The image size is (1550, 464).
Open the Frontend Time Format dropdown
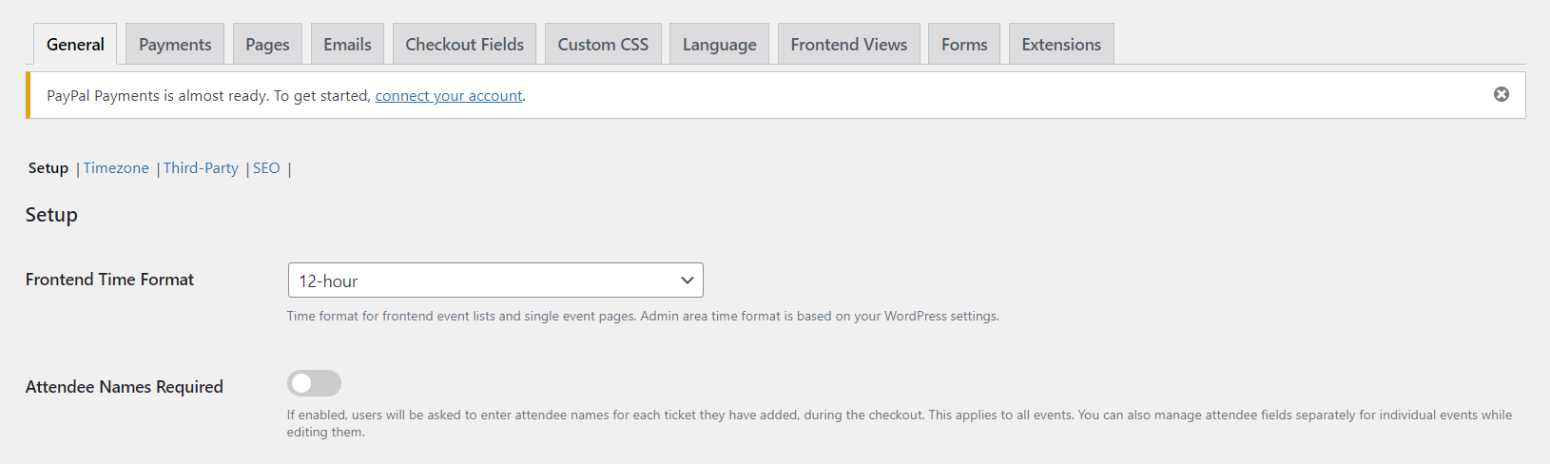(494, 280)
